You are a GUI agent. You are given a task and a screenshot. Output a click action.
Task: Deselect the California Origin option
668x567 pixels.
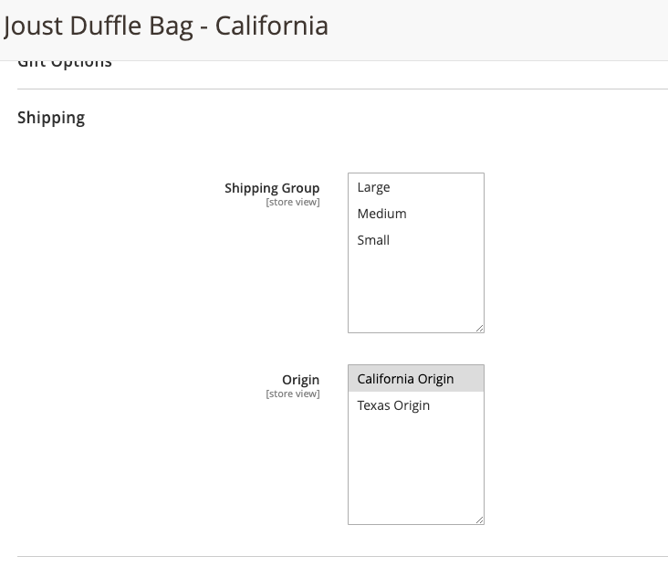406,379
